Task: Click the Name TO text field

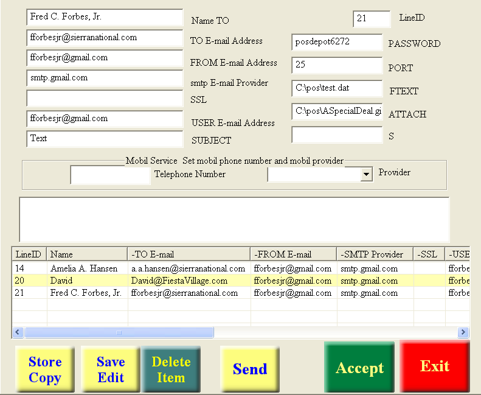Action: pos(105,18)
